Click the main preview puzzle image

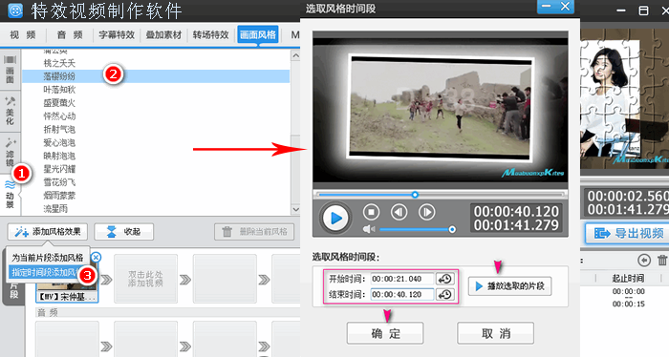coord(625,98)
